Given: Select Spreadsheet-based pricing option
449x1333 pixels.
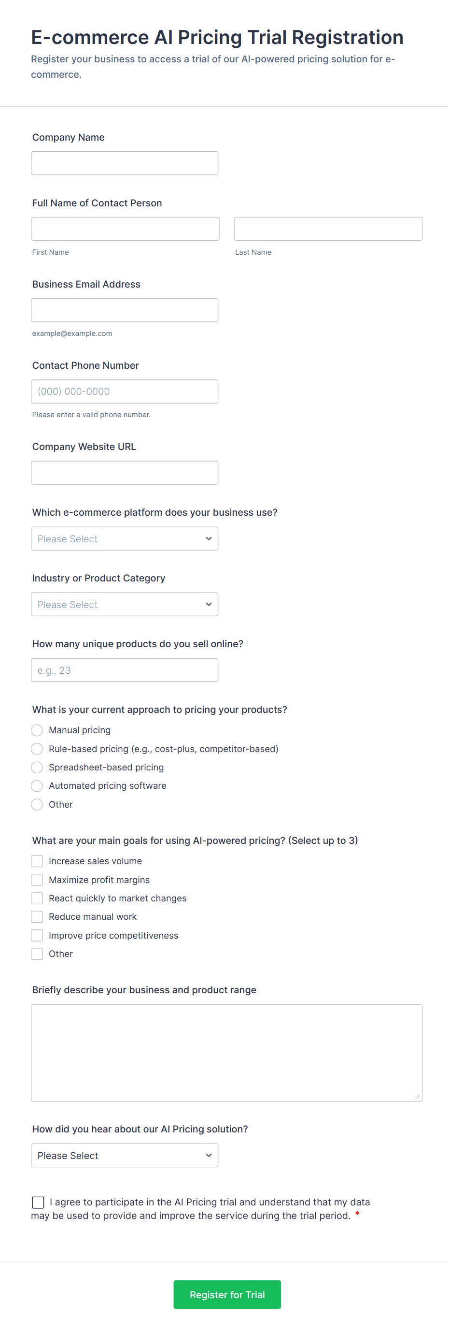Looking at the screenshot, I should (x=37, y=767).
